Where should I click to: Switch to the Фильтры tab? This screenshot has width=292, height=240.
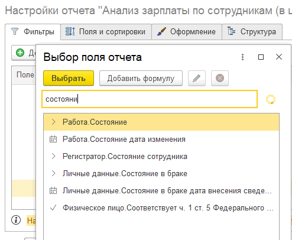click(33, 32)
